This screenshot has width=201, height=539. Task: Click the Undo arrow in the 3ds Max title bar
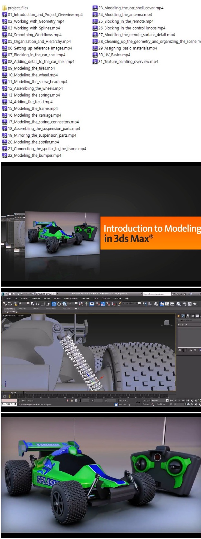pyautogui.click(x=22, y=294)
